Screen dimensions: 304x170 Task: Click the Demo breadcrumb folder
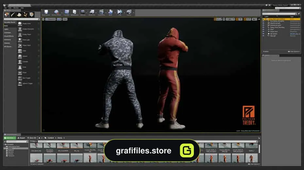(x=60, y=138)
